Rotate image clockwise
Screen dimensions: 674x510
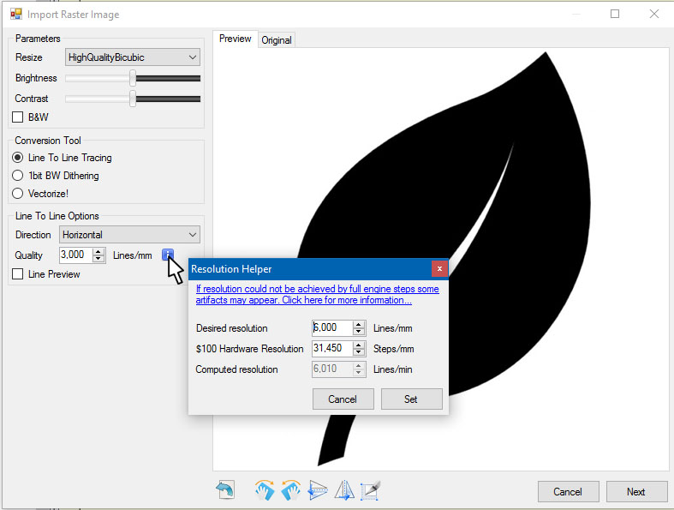coord(265,490)
